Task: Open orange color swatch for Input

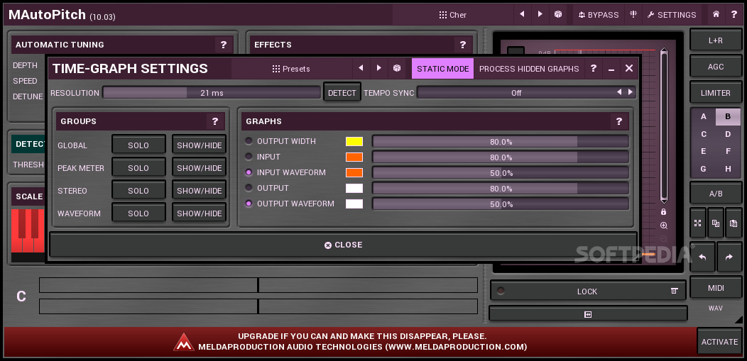Action: pos(354,157)
